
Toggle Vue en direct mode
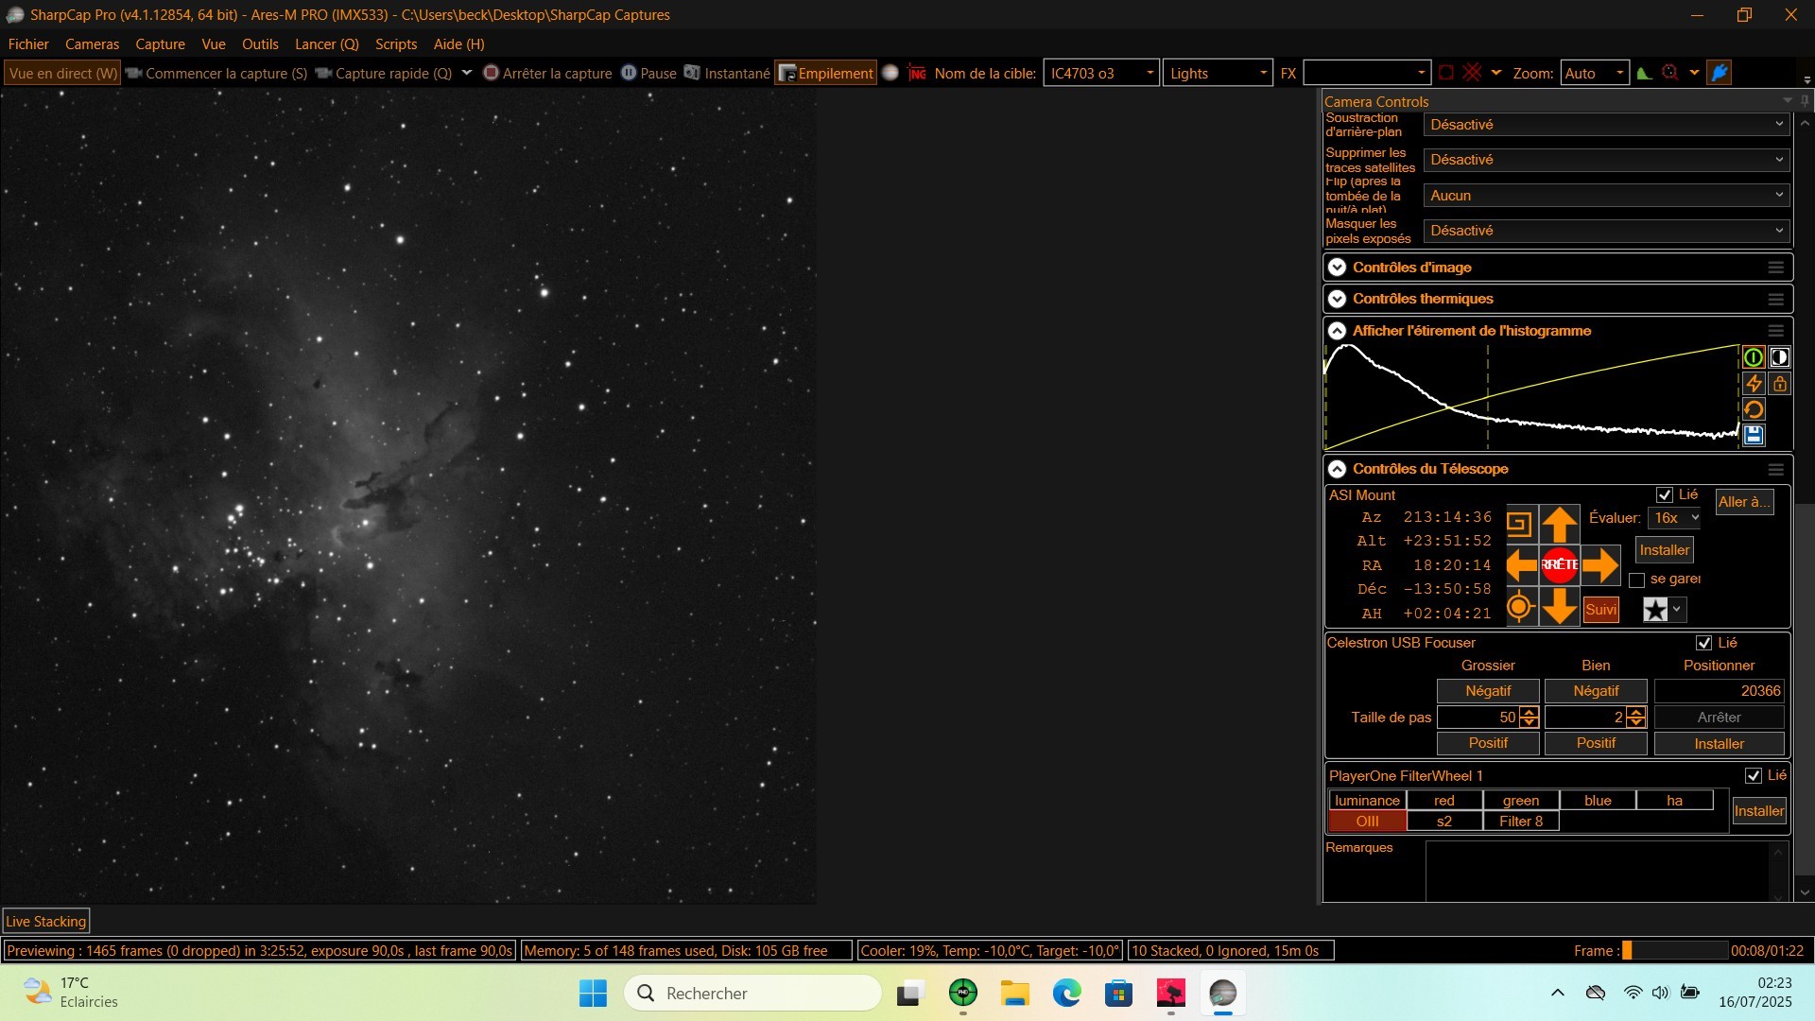[62, 73]
